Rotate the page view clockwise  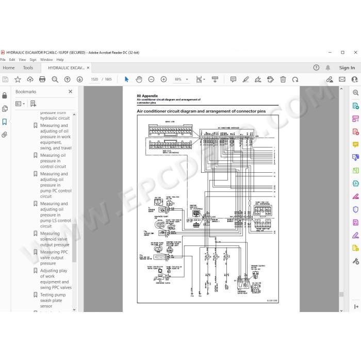point(295,79)
